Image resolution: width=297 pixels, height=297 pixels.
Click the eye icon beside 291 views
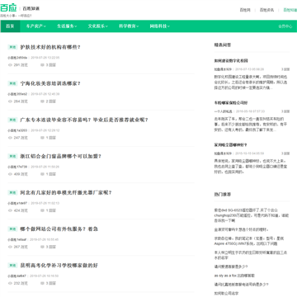(10, 65)
